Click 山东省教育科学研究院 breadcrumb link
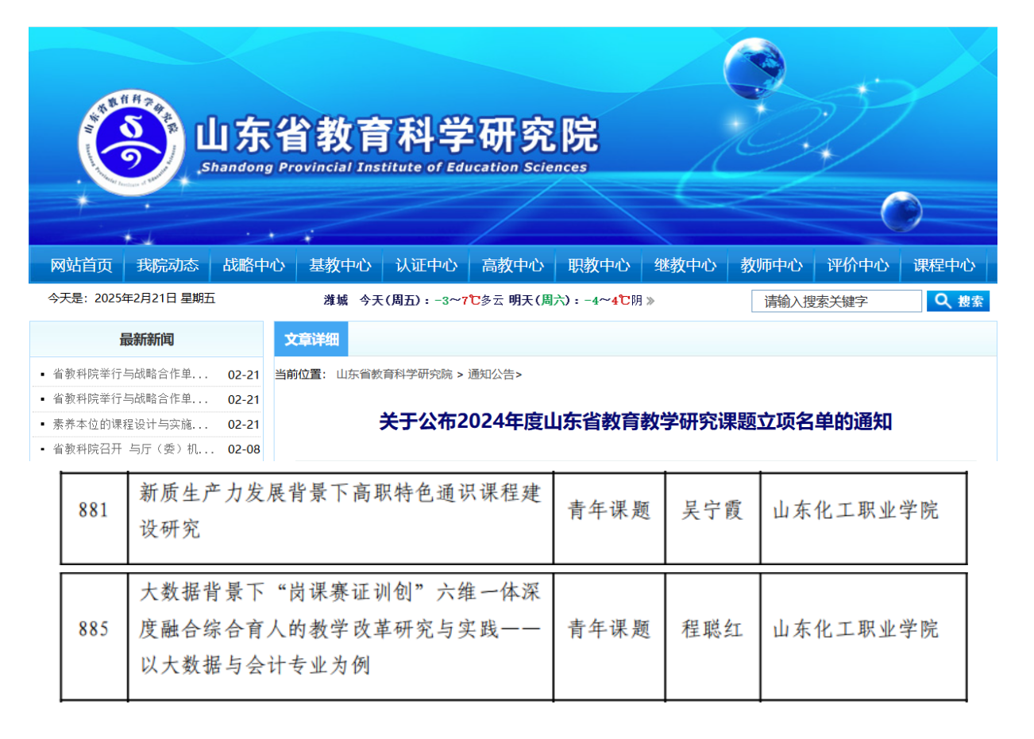Viewport: 1034px width, 739px height. (x=394, y=375)
